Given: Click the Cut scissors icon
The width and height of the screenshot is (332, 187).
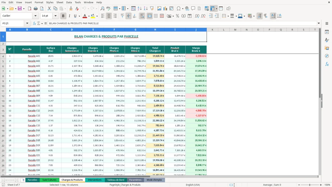Looking at the screenshot, I should coord(49,9).
